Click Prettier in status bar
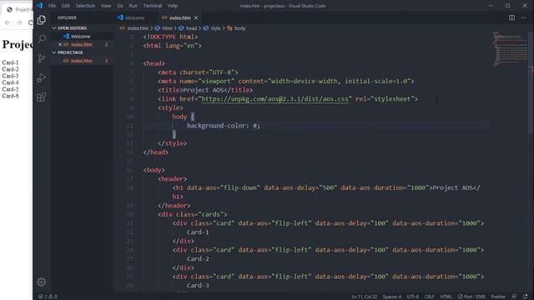The height and width of the screenshot is (300, 534). [x=498, y=297]
